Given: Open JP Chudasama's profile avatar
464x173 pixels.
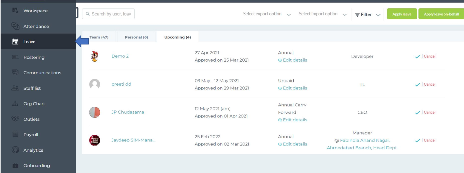Looking at the screenshot, I should [x=95, y=112].
